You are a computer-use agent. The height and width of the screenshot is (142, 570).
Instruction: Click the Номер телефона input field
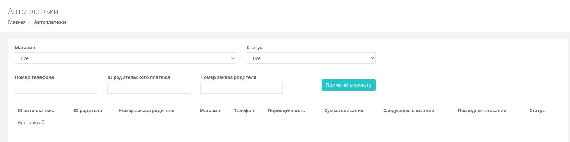click(56, 88)
